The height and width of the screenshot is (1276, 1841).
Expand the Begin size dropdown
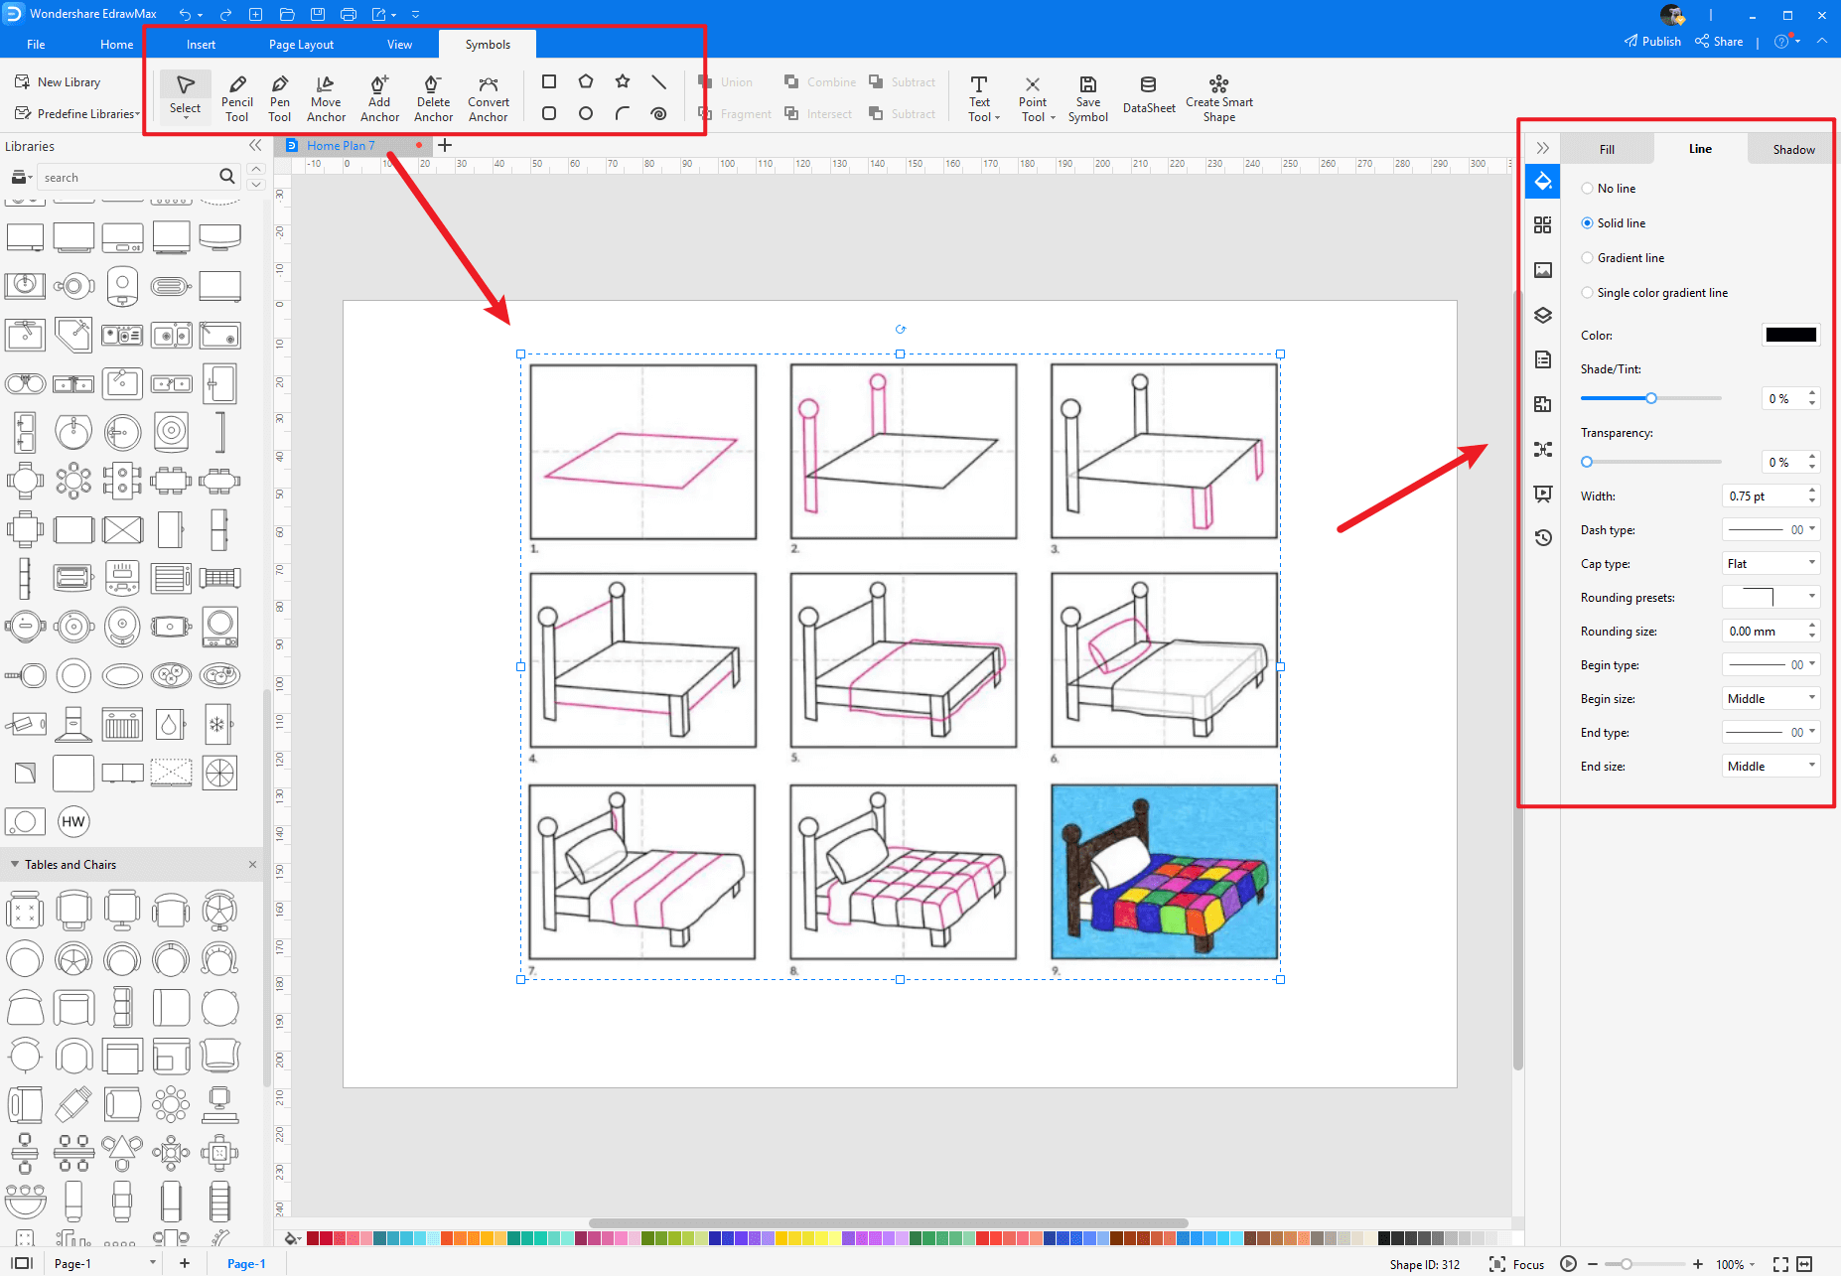click(1770, 699)
